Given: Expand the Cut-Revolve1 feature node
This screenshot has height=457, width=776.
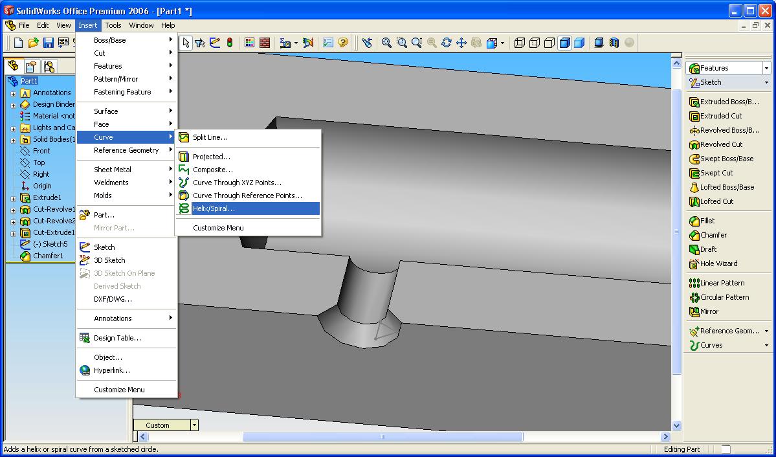Looking at the screenshot, I should (14, 210).
